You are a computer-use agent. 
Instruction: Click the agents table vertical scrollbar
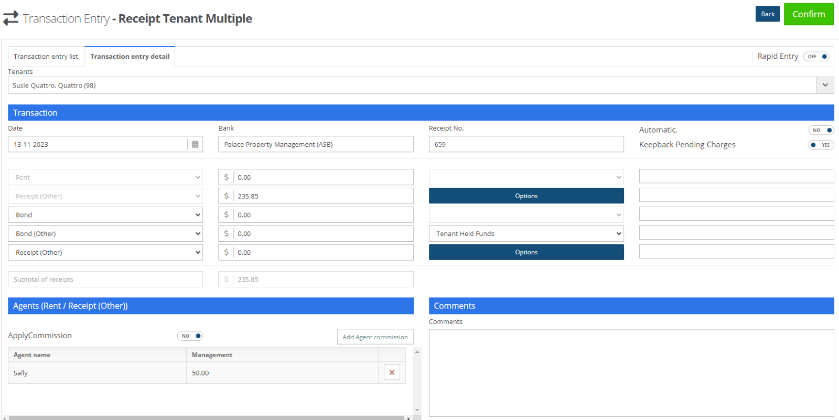point(417,381)
